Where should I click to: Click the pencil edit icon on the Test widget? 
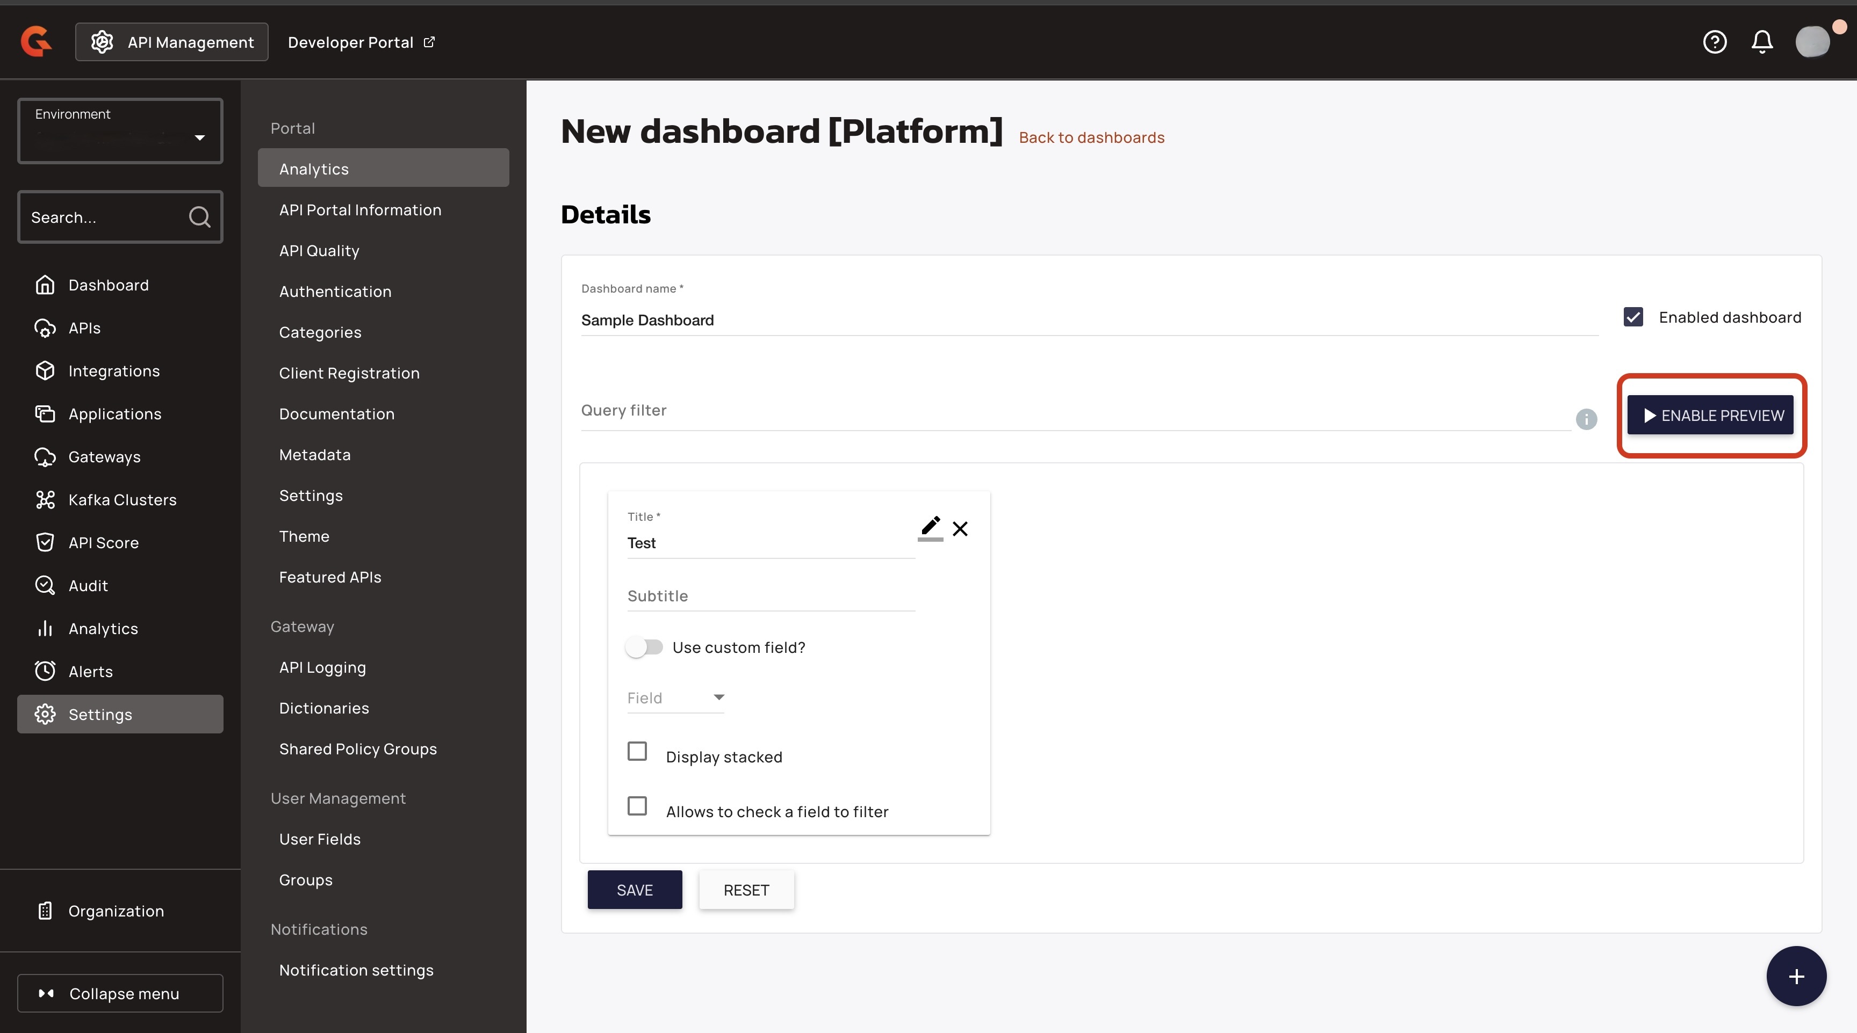click(x=930, y=527)
